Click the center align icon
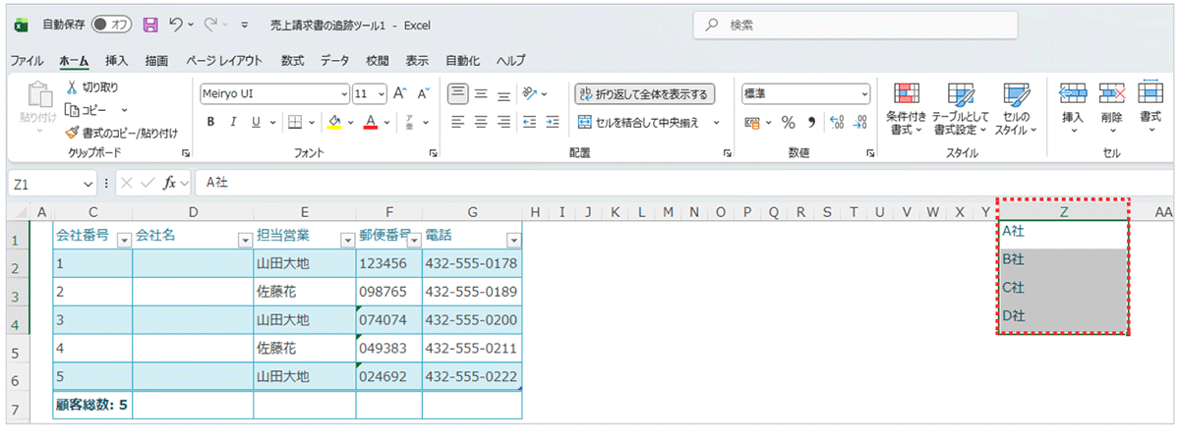The image size is (1180, 442). [x=481, y=123]
